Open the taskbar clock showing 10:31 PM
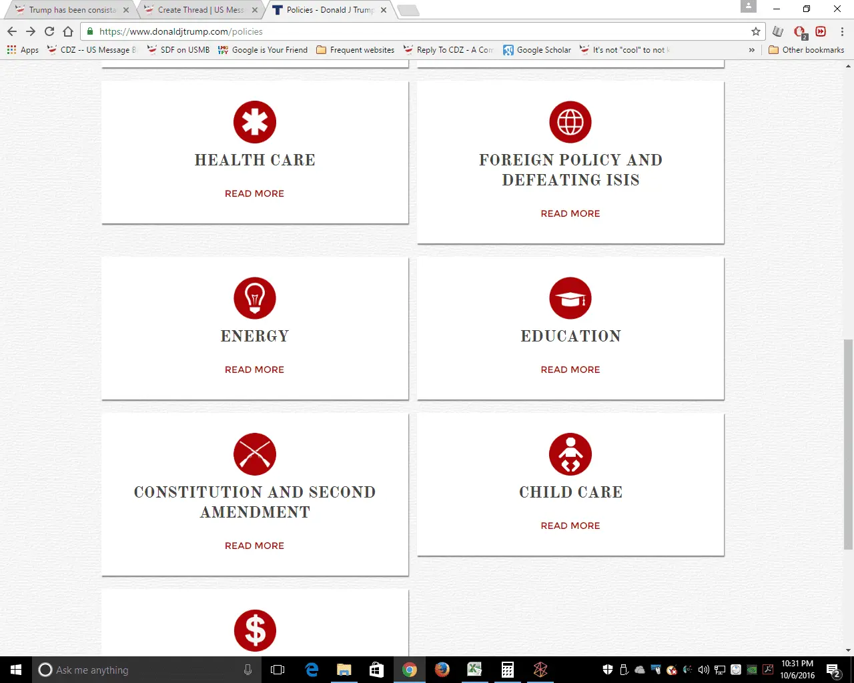The width and height of the screenshot is (854, 683). [797, 670]
